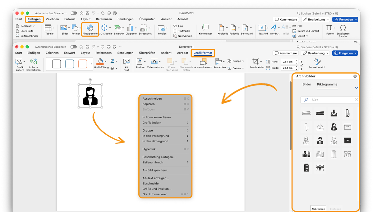Toggle the lock aspect ratio checkbox

click(x=302, y=66)
